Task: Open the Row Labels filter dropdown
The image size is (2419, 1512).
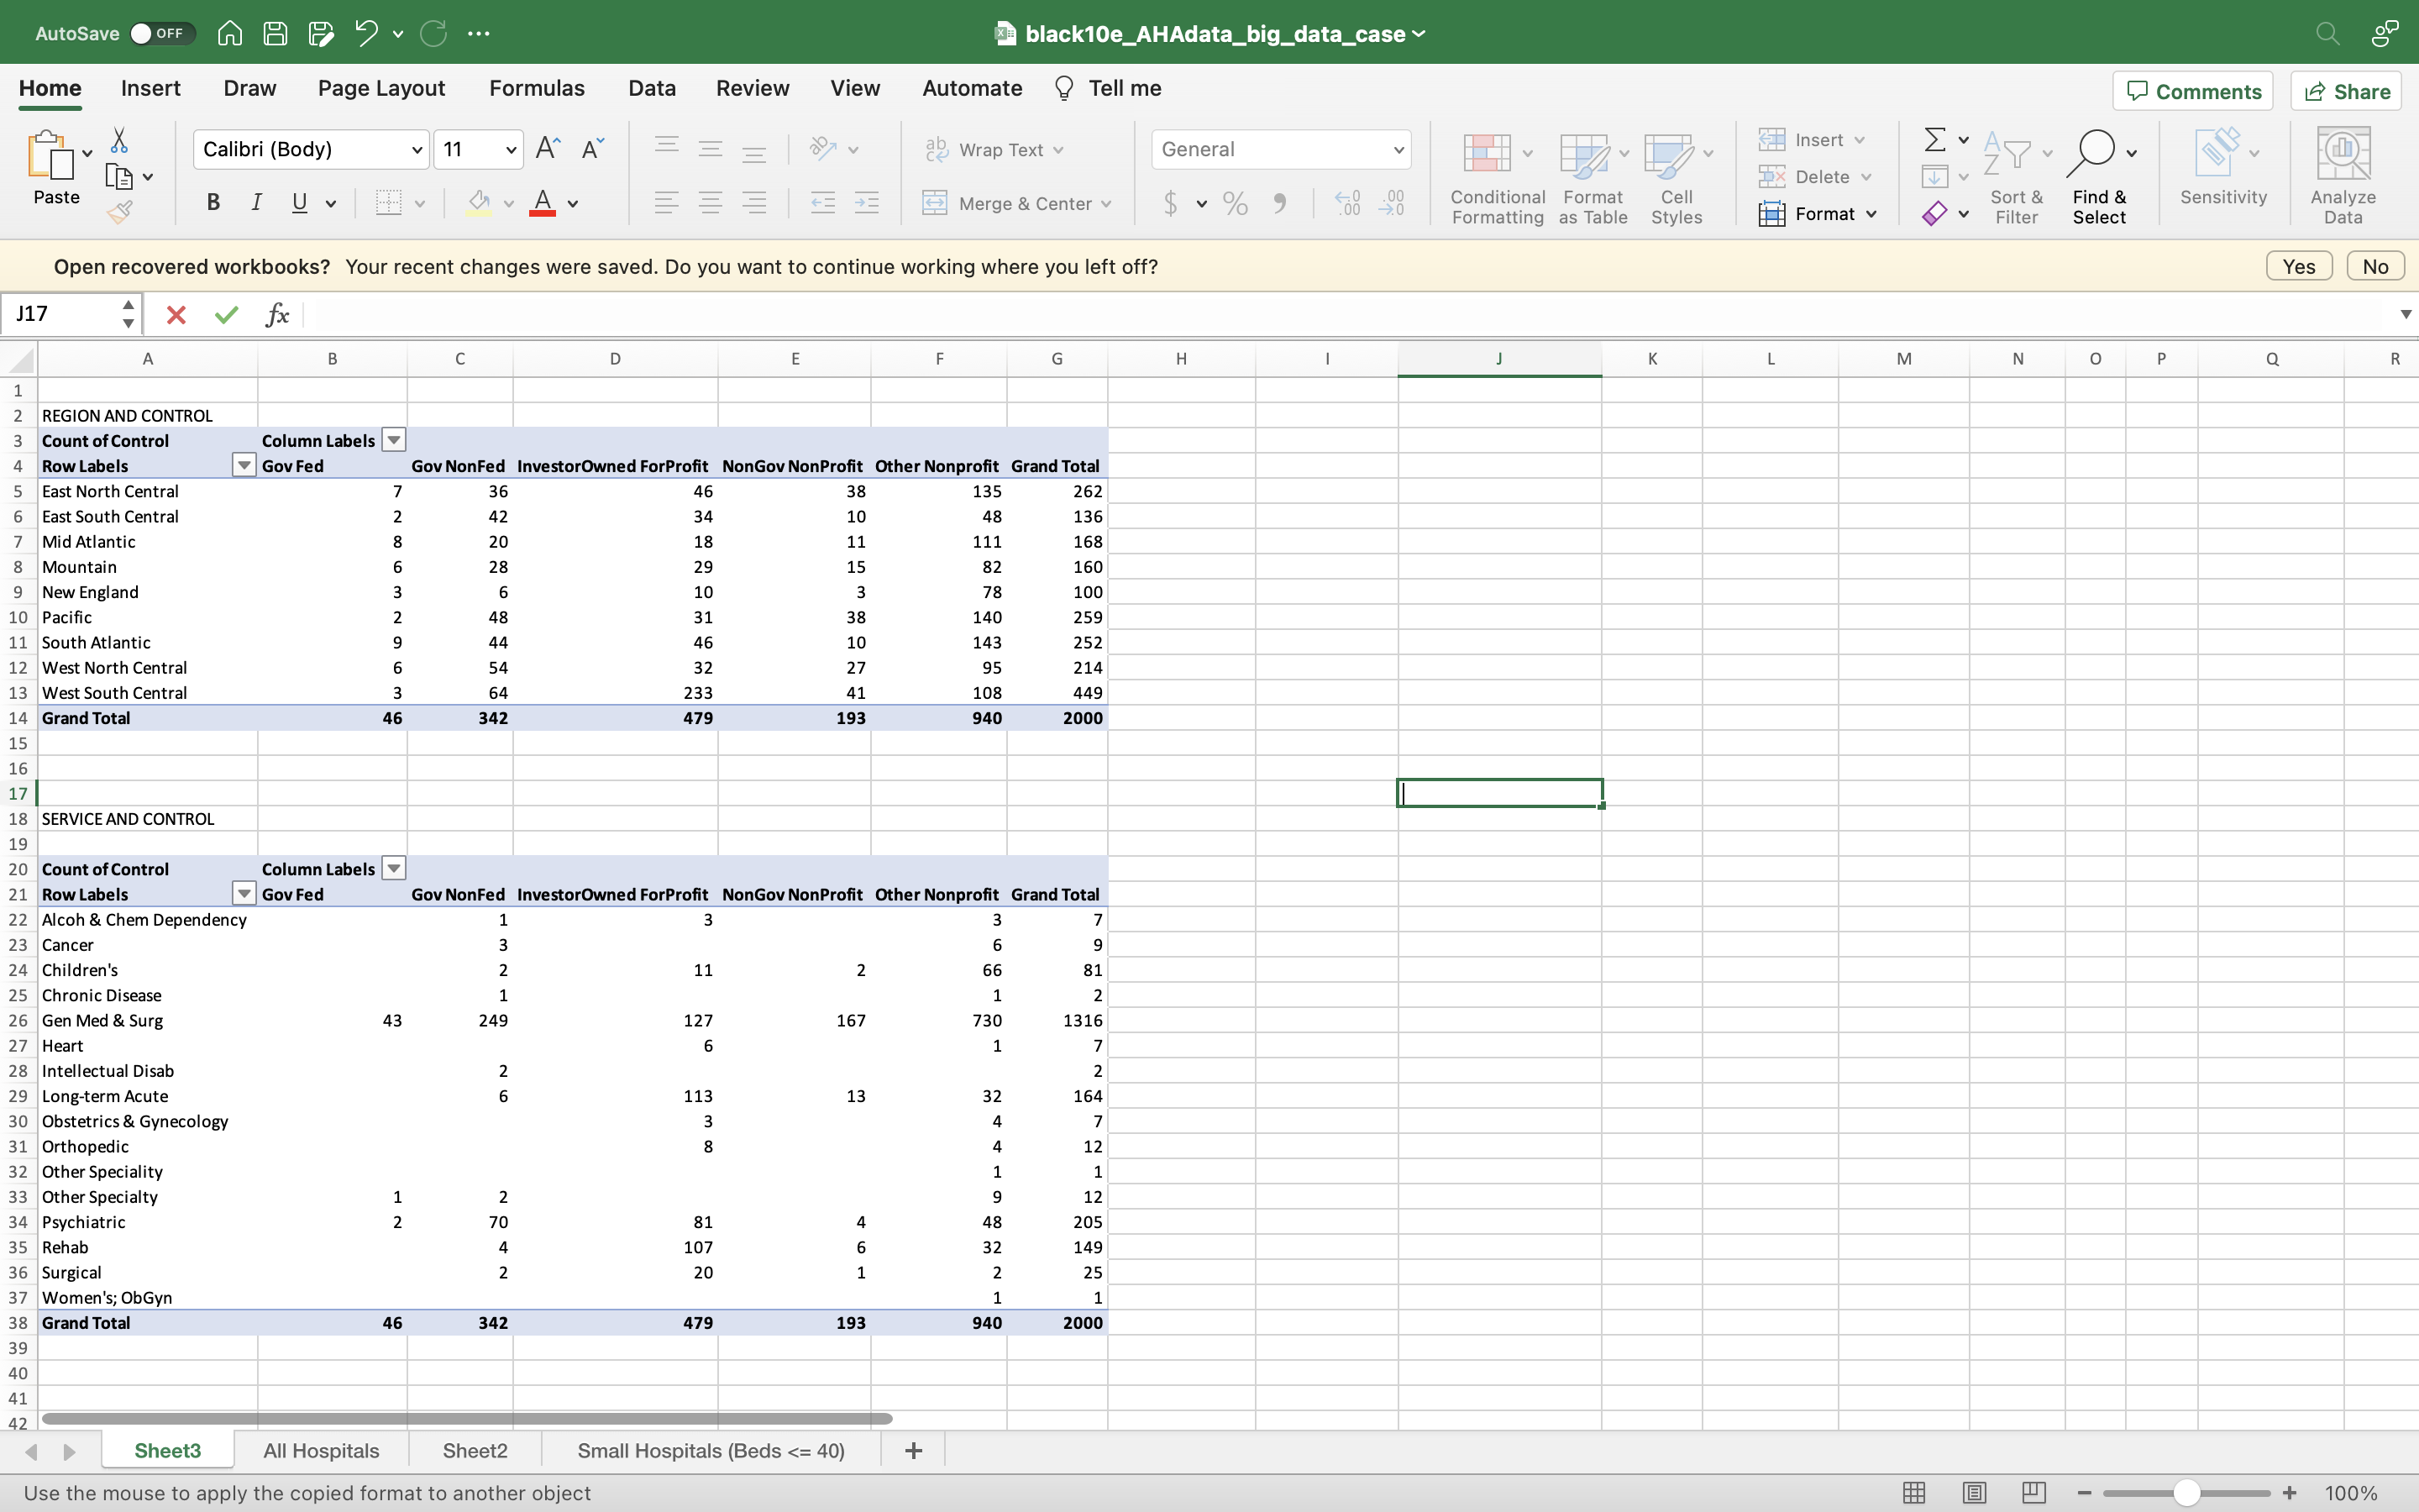Action: 242,465
